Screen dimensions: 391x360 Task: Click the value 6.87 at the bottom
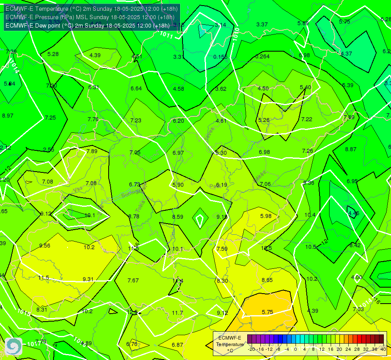pyautogui.click(x=177, y=345)
